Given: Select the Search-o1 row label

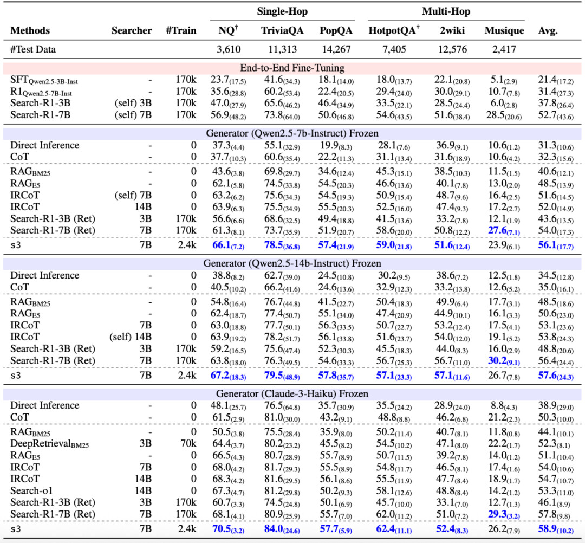Looking at the screenshot, I should point(31,491).
